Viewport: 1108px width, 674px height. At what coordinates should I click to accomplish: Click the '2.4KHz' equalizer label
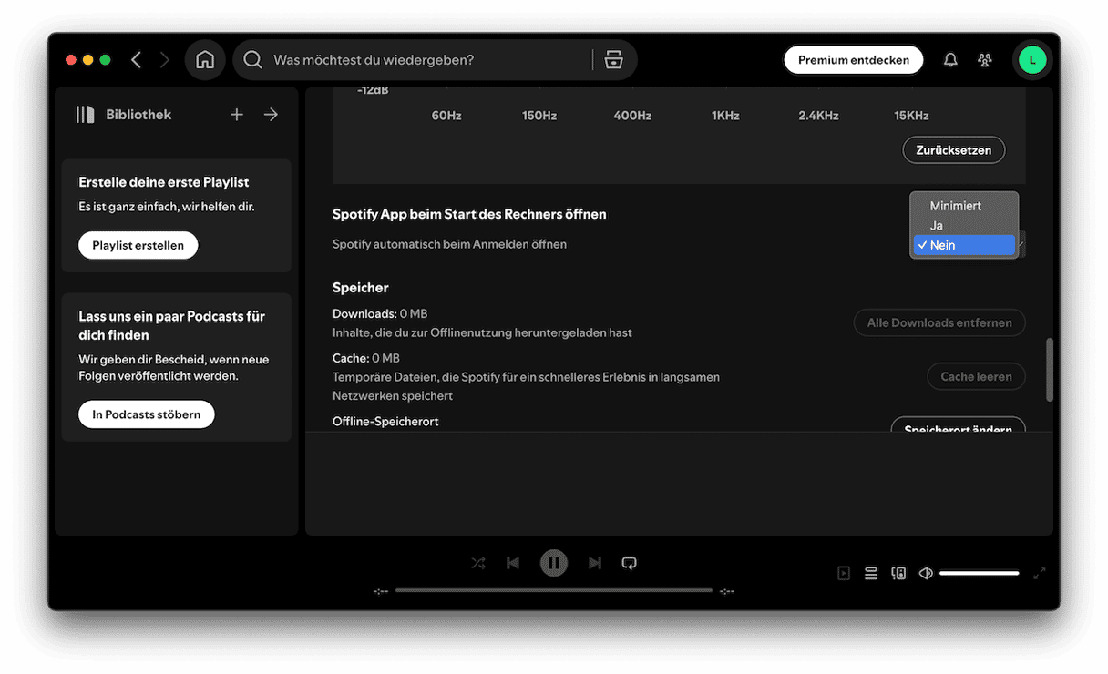pyautogui.click(x=818, y=116)
